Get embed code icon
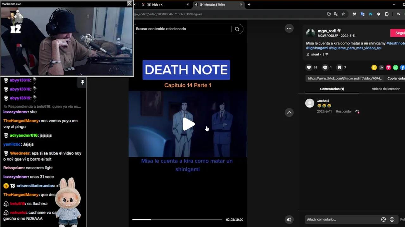 coord(381,67)
